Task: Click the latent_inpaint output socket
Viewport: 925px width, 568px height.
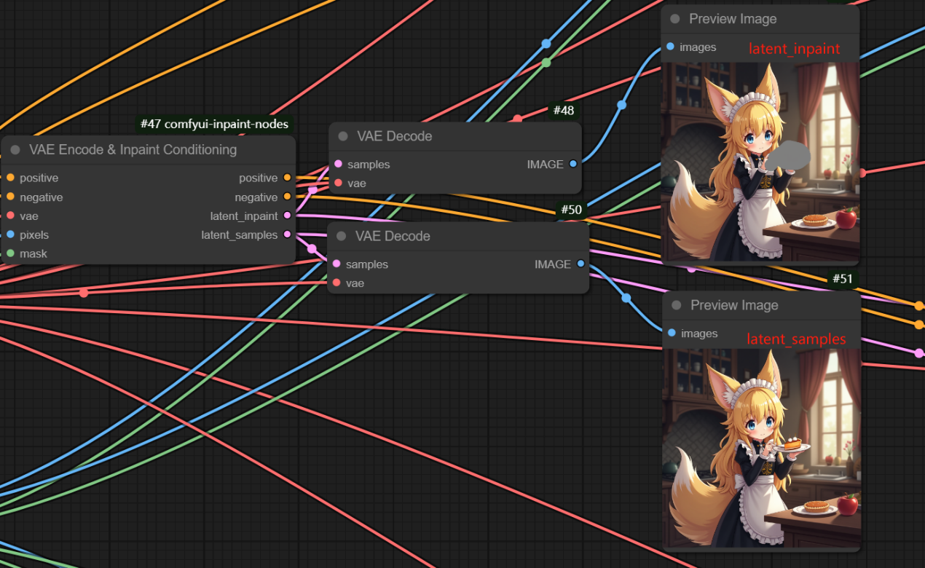Action: click(x=287, y=216)
